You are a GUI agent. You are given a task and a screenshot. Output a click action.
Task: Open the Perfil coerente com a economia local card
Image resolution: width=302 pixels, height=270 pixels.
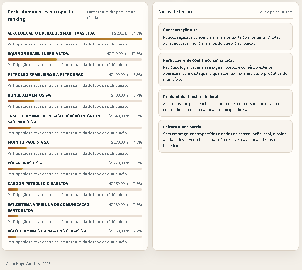pos(225,70)
